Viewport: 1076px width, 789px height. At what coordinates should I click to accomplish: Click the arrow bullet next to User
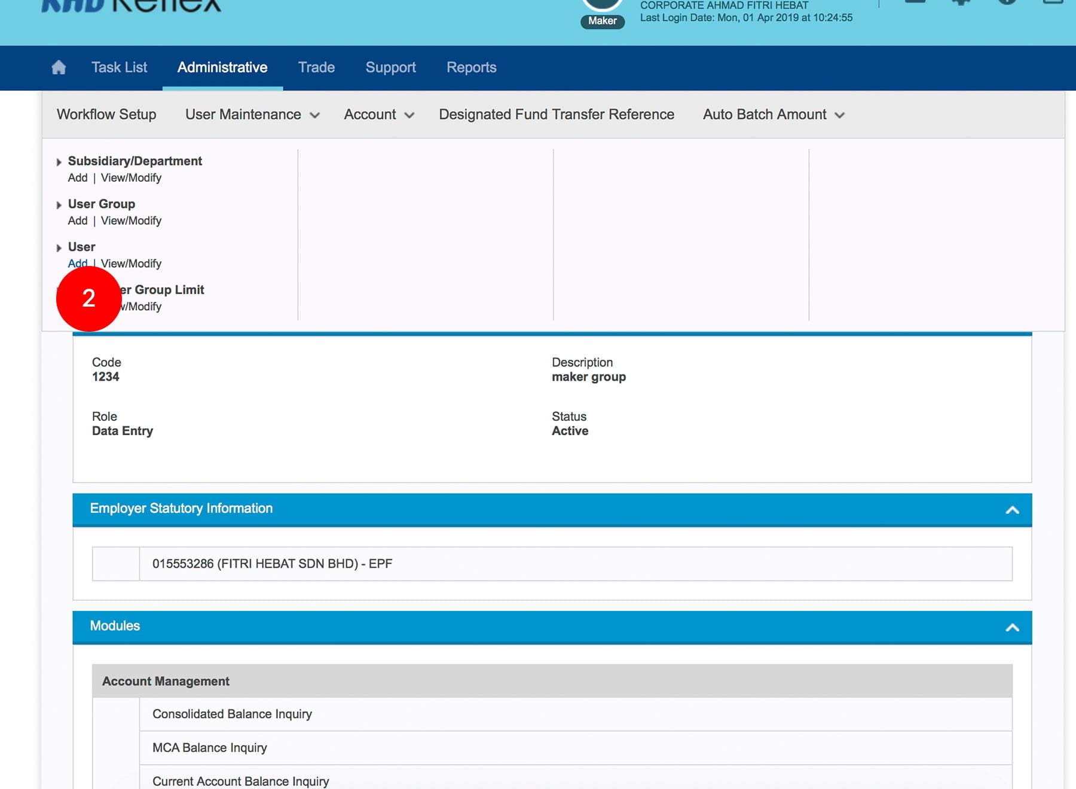(59, 248)
